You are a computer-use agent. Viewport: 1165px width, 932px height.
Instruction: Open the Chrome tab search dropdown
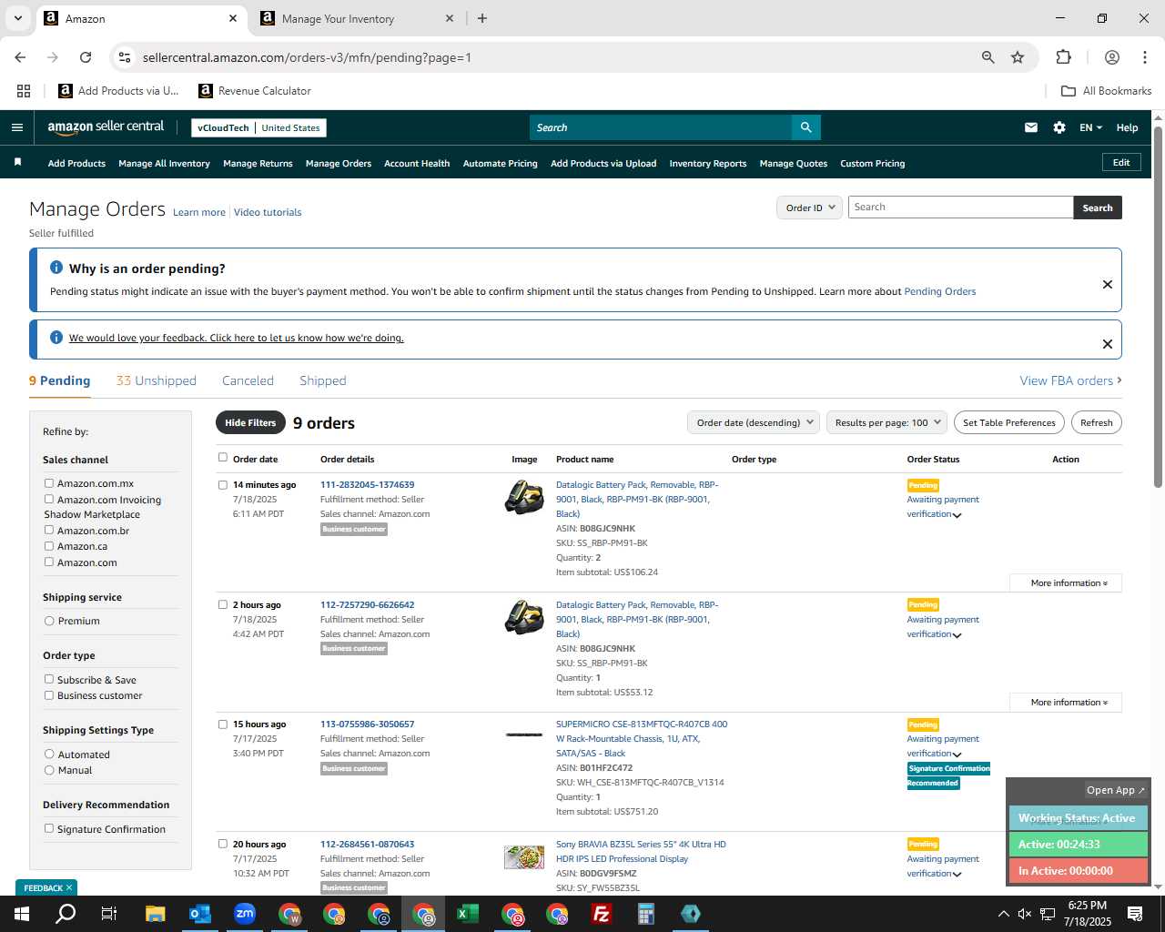pos(17,18)
